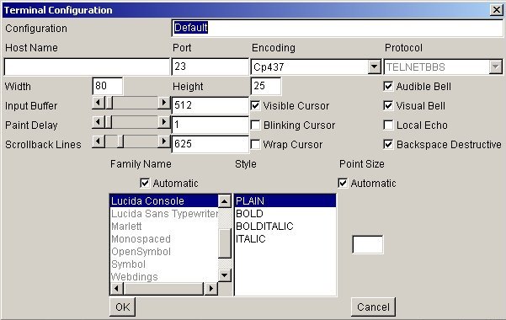The image size is (506, 320).
Task: Select PLAIN font style
Action: 285,201
